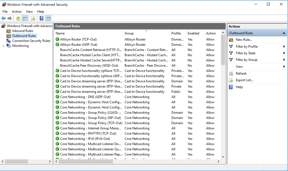This screenshot has width=288, height=171.
Task: Open the View menu in menu bar
Action: (x=29, y=12)
